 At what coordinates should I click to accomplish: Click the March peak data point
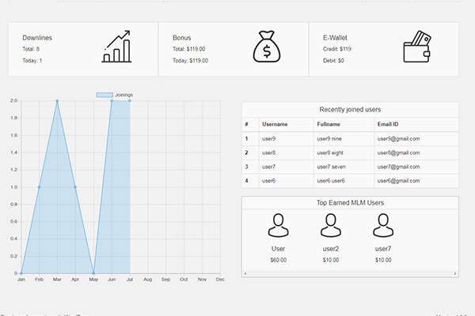[57, 101]
